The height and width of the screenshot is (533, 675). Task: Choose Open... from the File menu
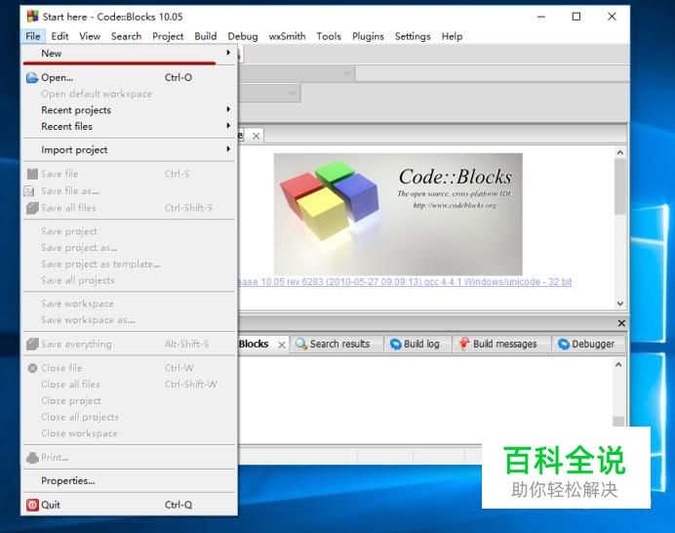tap(129, 77)
